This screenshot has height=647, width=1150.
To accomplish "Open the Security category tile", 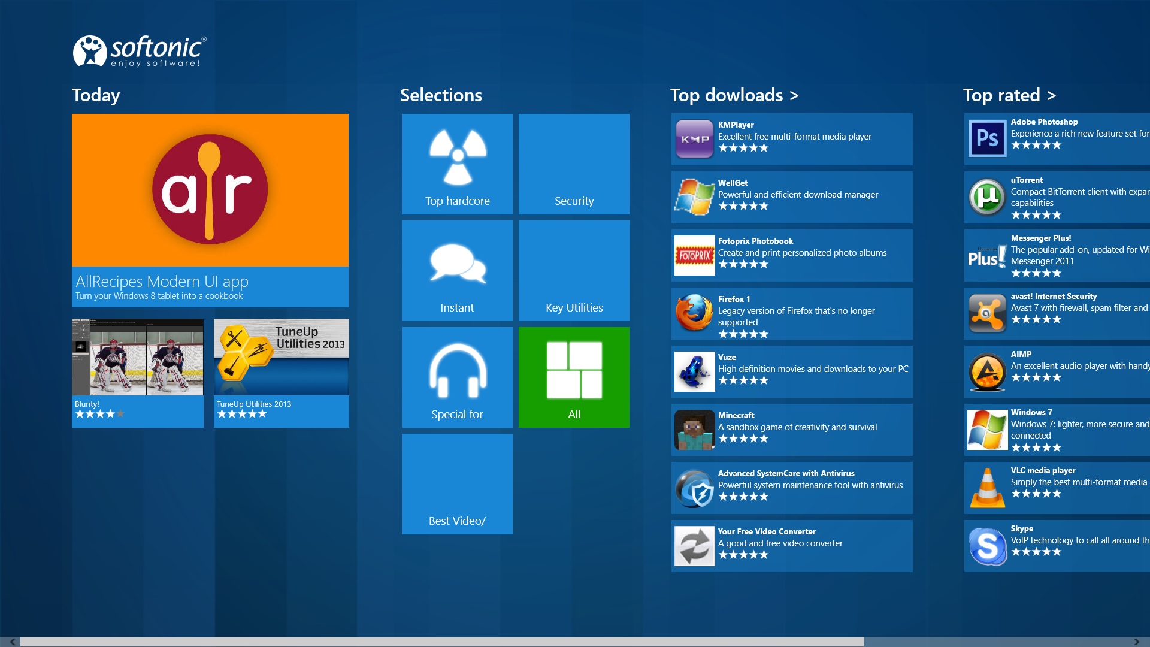I will pyautogui.click(x=573, y=164).
